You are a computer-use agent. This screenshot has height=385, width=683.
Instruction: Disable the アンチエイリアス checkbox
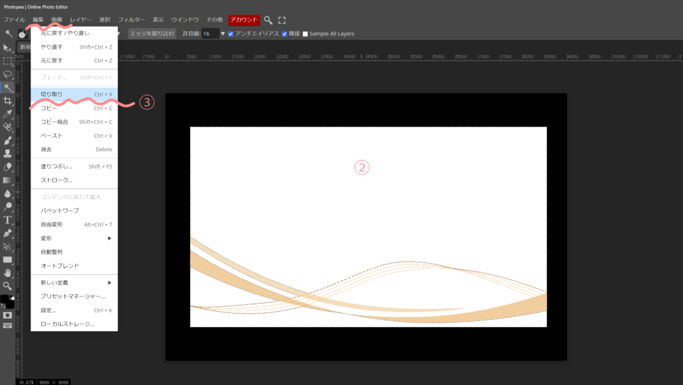tap(231, 33)
